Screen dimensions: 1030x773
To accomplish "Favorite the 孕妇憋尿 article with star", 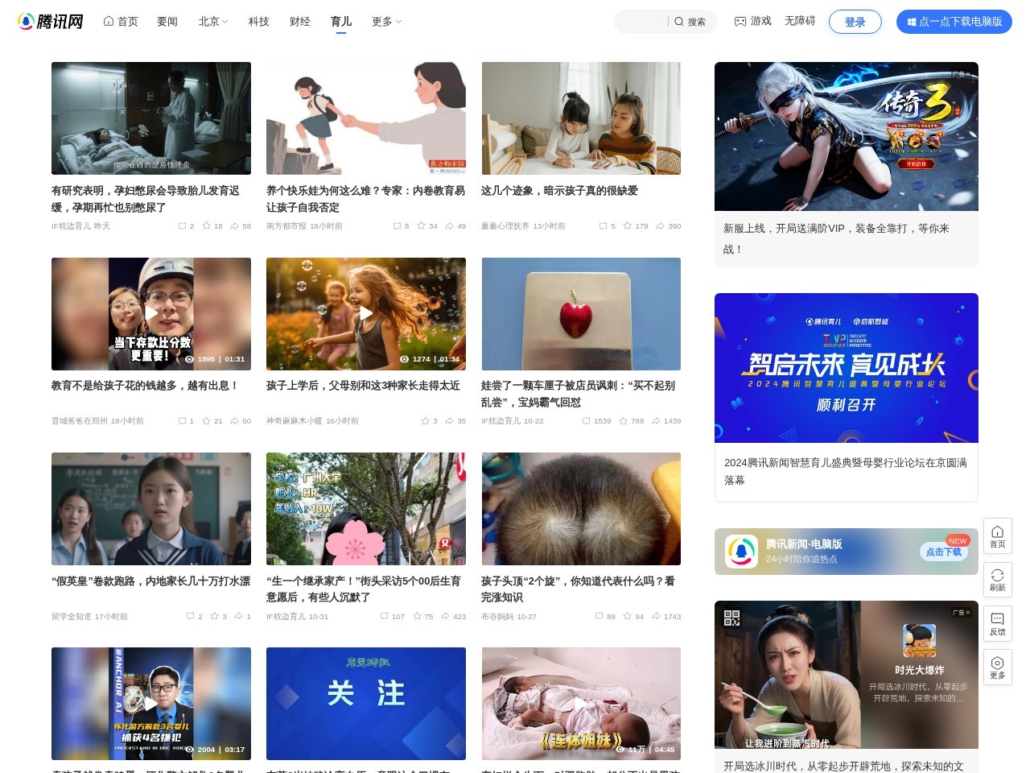I will pos(212,226).
